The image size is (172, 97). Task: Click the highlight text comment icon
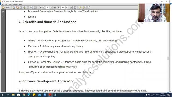click(x=84, y=8)
